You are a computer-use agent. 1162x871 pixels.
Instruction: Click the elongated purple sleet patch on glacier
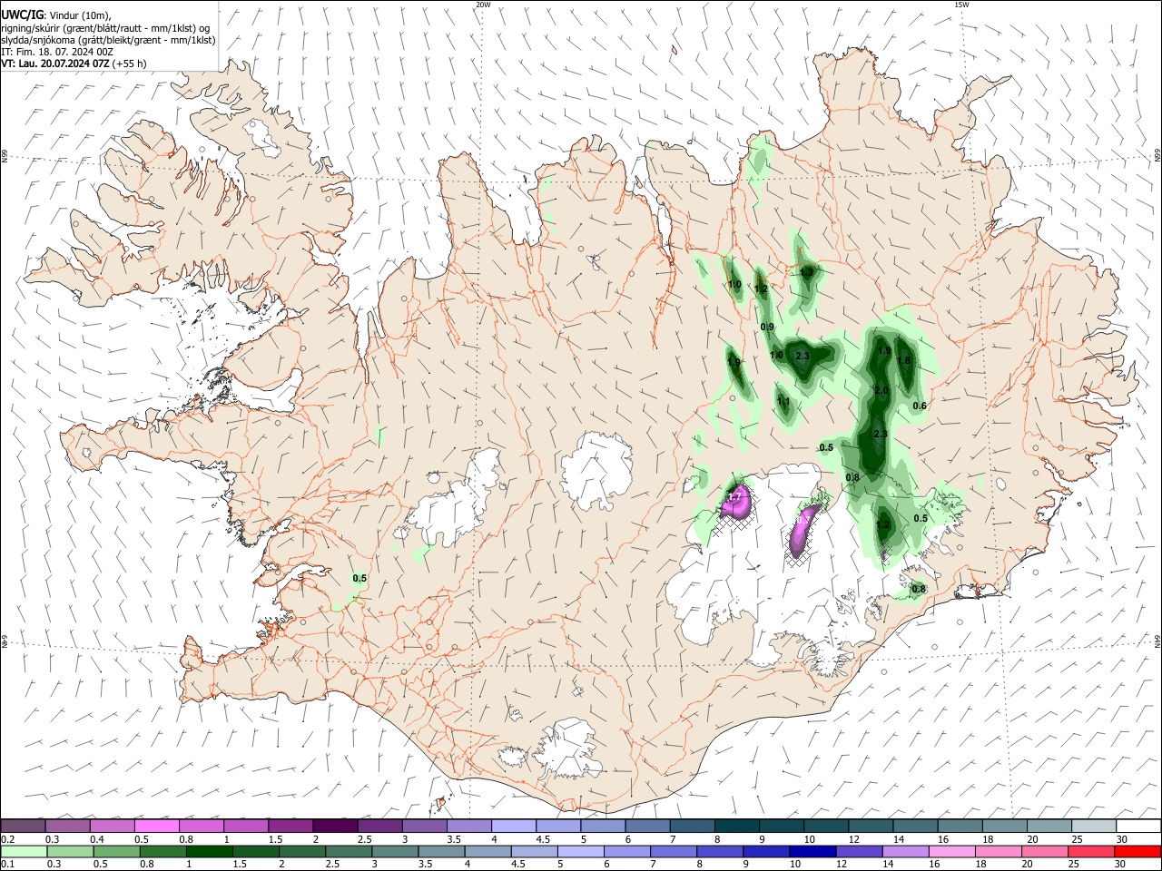click(803, 533)
